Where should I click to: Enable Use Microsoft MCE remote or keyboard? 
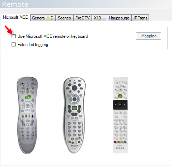[x=13, y=36]
